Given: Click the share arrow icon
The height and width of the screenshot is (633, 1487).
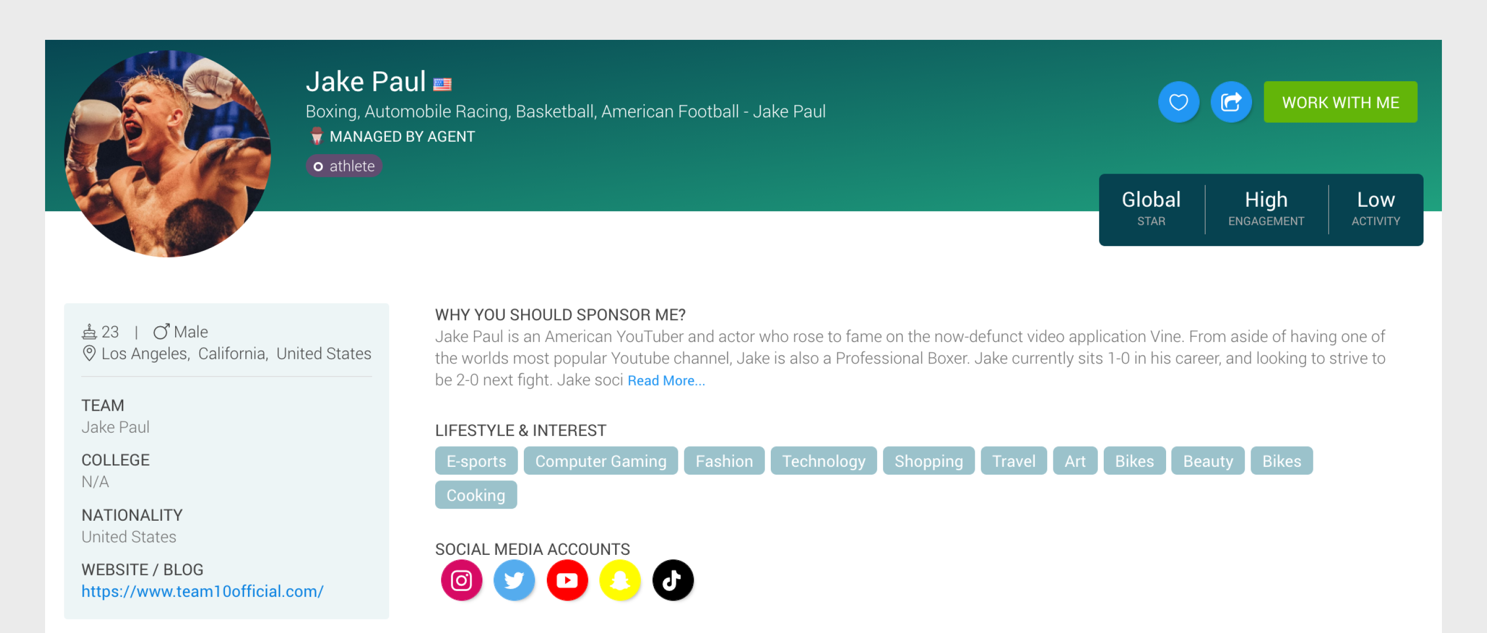Looking at the screenshot, I should click(1231, 102).
